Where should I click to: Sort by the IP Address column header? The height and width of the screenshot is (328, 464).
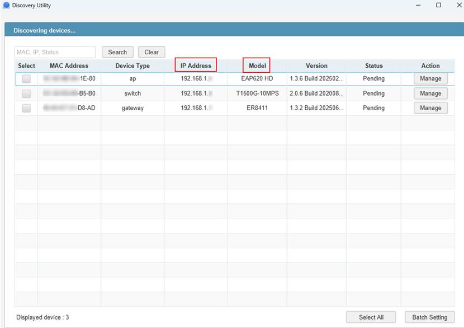tap(196, 65)
